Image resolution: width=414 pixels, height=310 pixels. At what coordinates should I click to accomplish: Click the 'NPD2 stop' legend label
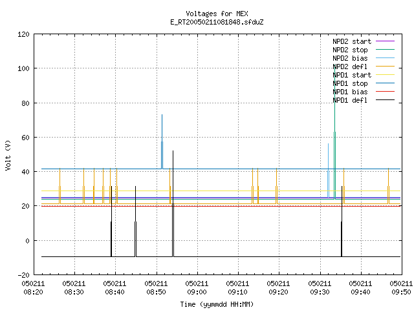(350, 50)
